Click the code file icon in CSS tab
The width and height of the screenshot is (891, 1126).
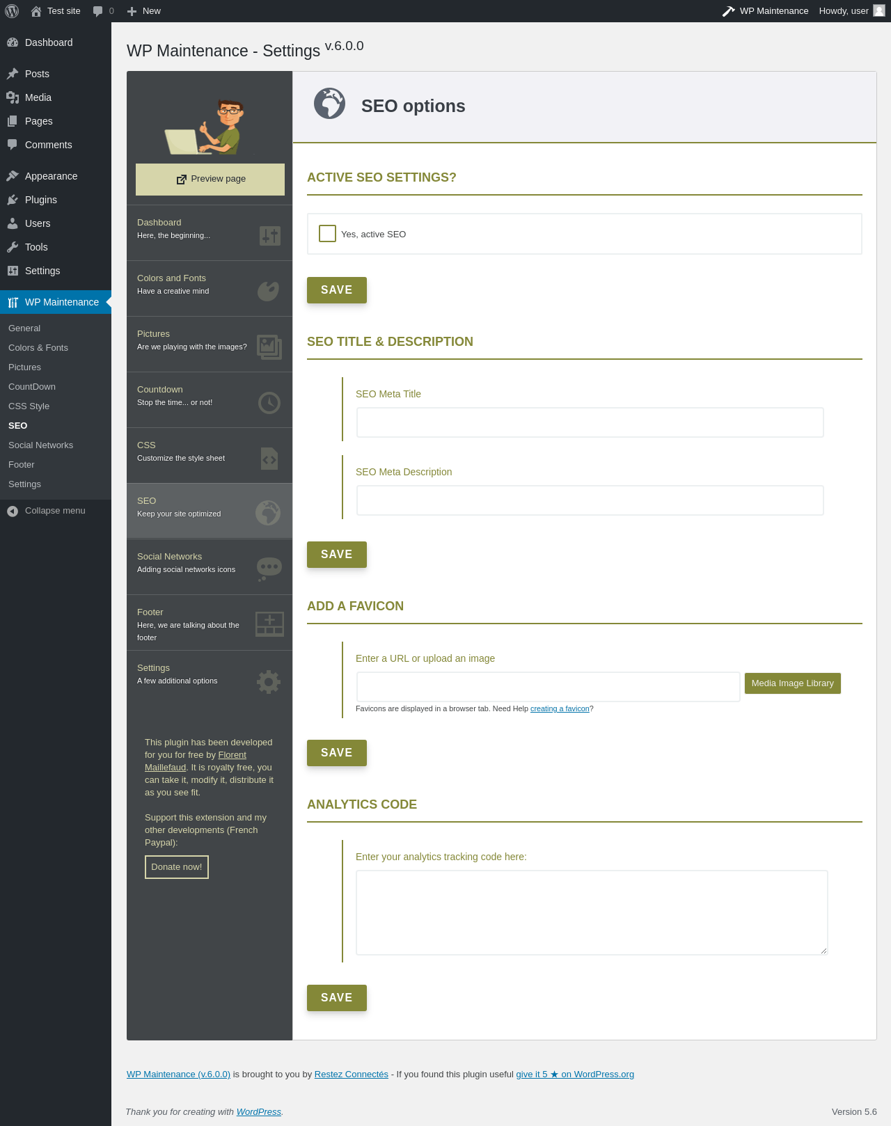pyautogui.click(x=269, y=459)
